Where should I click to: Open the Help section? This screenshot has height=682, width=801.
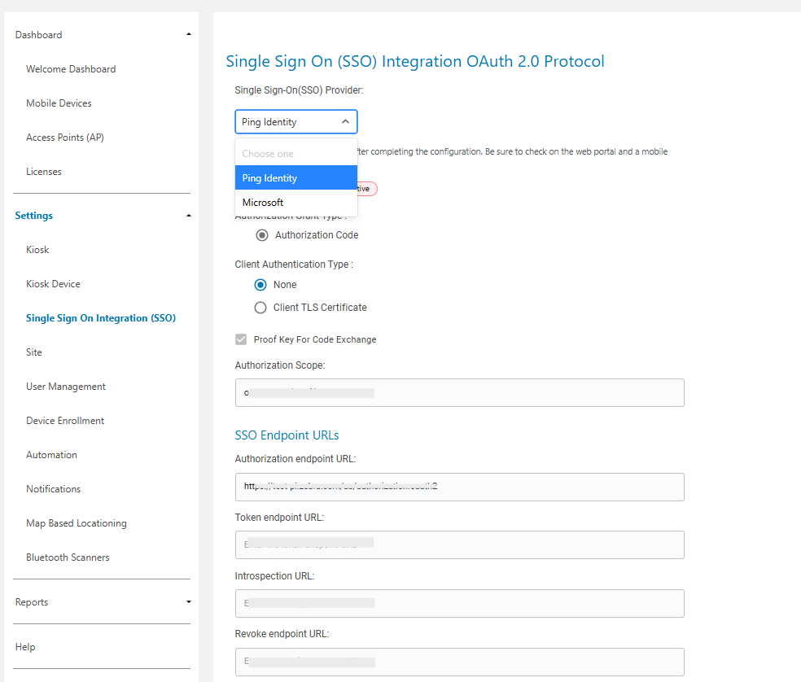pyautogui.click(x=25, y=647)
